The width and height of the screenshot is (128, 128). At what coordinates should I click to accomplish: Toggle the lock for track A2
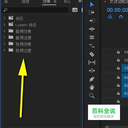pyautogui.click(x=118, y=85)
